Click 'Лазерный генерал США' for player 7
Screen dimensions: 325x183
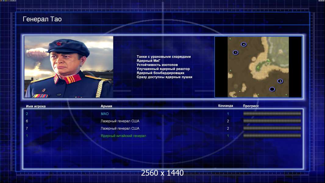(x=120, y=128)
